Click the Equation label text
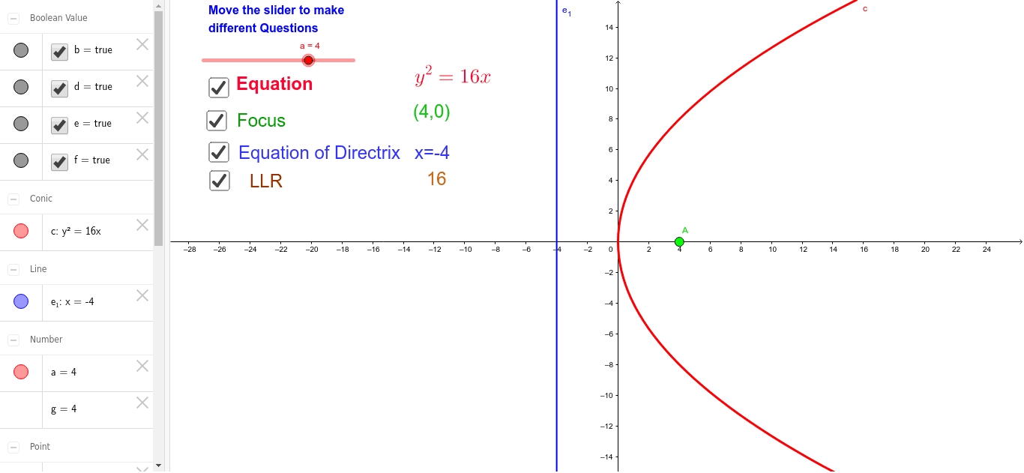 click(274, 84)
